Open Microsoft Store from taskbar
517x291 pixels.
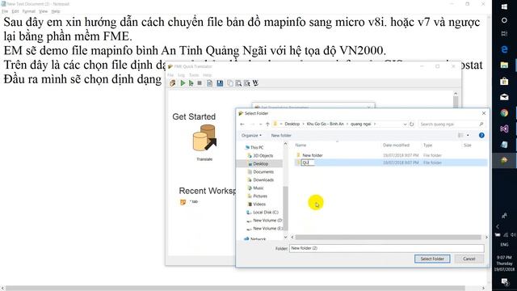(x=504, y=81)
